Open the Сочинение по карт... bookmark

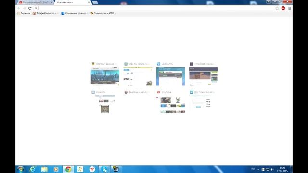[74, 13]
